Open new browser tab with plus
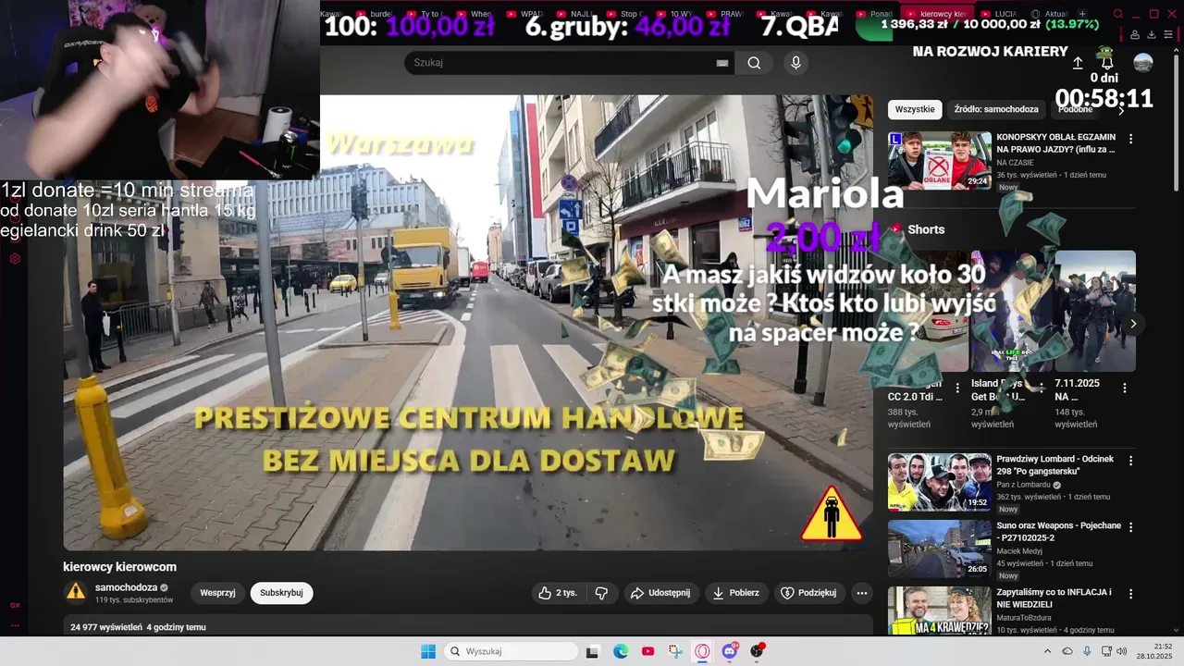 click(x=1082, y=14)
